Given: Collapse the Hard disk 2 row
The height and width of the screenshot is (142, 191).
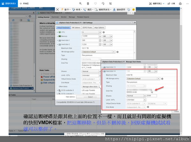Looking at the screenshot, I should (57, 44).
